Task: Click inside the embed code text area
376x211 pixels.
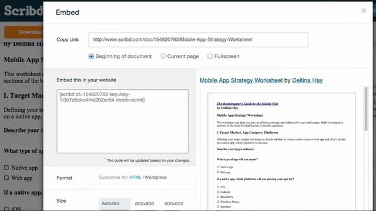Action: (x=123, y=121)
